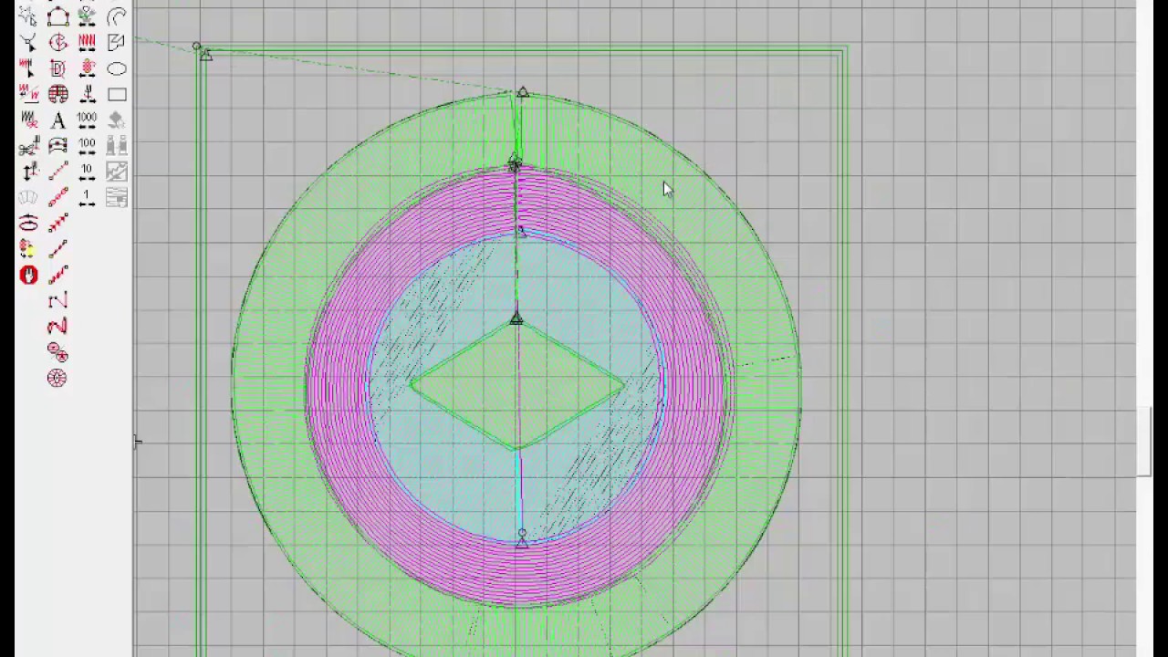Open the red crosshatch fill pattern tool
Viewport: 1168px width, 657px height.
pyautogui.click(x=57, y=94)
